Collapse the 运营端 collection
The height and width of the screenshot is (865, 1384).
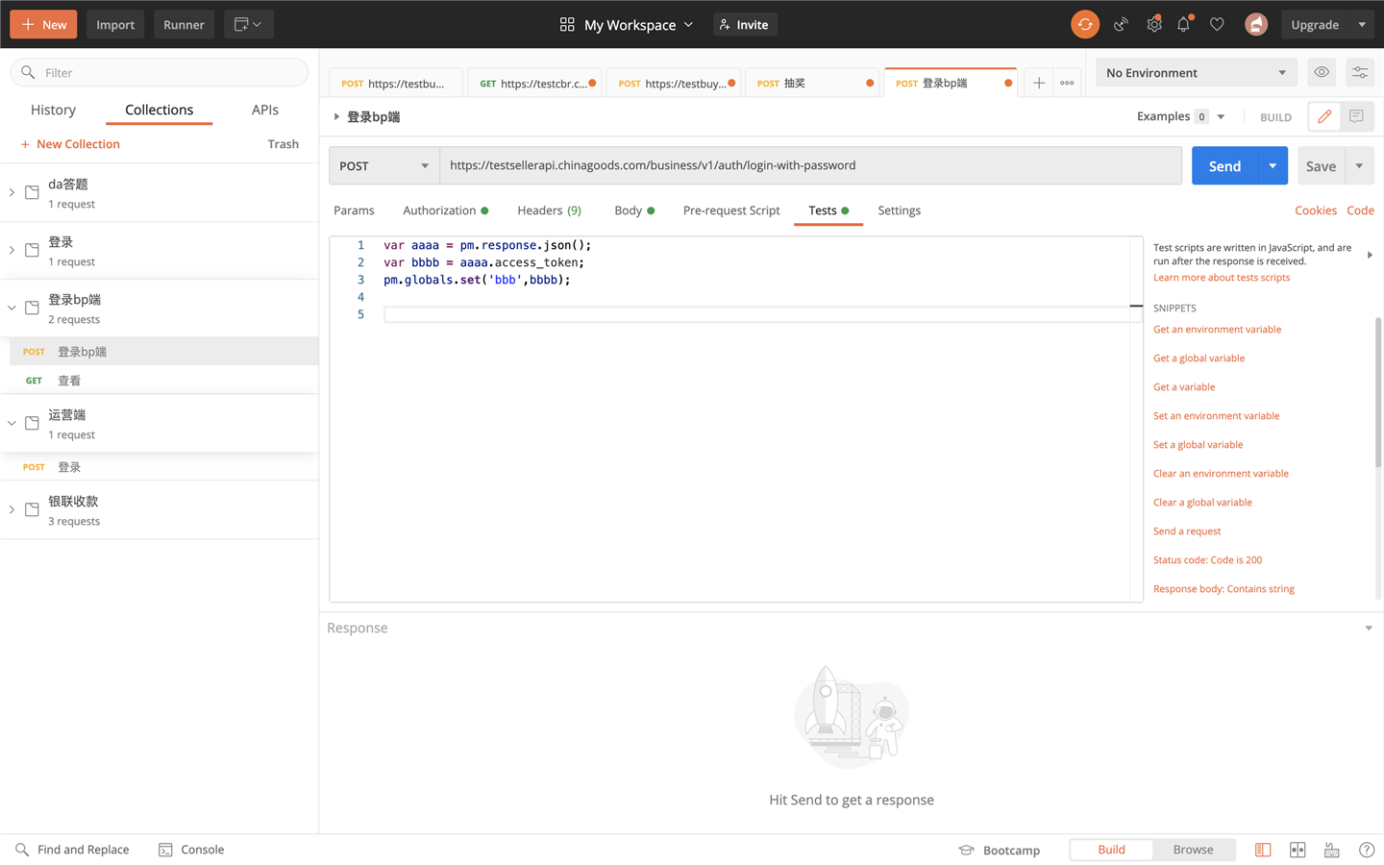point(12,423)
